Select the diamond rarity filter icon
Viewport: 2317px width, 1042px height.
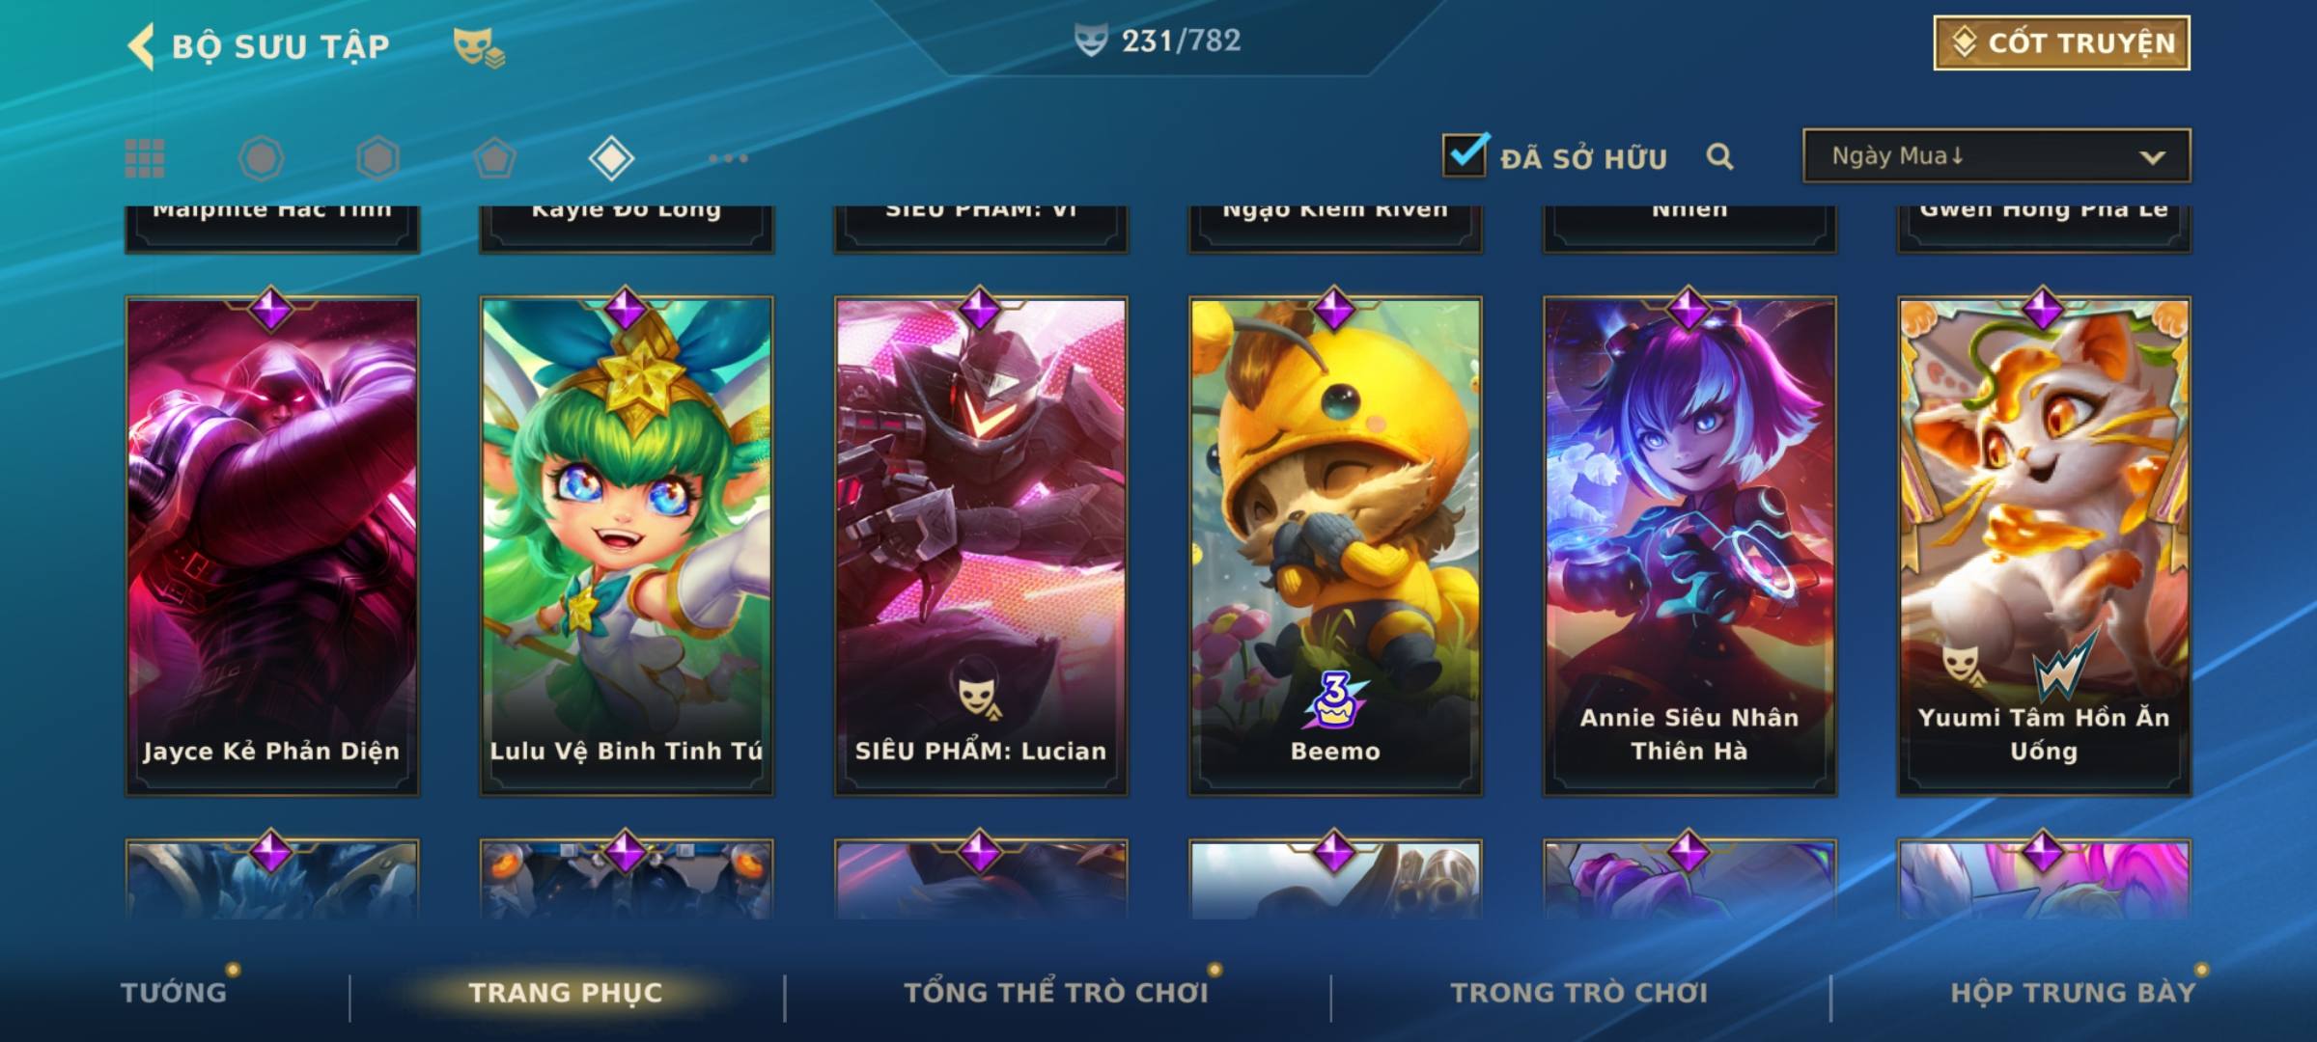click(x=611, y=158)
